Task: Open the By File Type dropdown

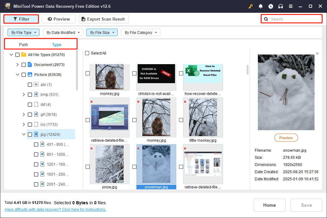Action: [23, 32]
